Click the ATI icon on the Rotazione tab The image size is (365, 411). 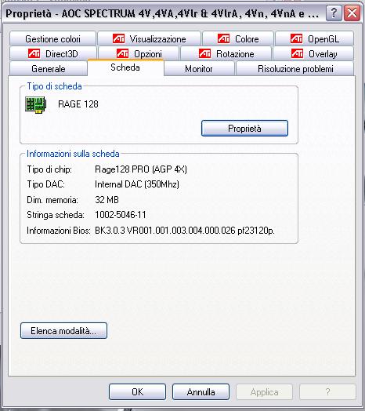click(204, 53)
